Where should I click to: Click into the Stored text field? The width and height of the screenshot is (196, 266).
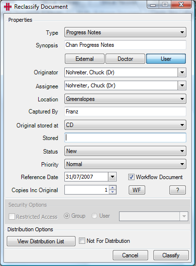coord(125,138)
